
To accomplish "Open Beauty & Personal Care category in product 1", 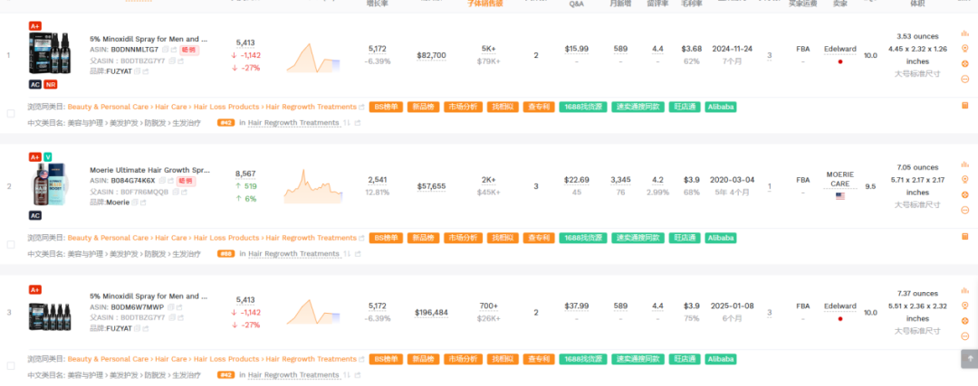I will pos(108,107).
